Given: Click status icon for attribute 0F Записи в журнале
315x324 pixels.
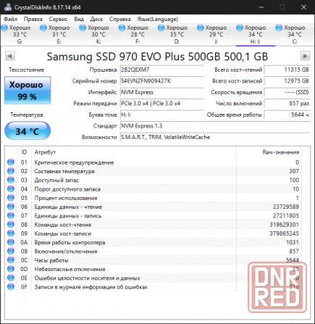Looking at the screenshot, I should [11, 287].
